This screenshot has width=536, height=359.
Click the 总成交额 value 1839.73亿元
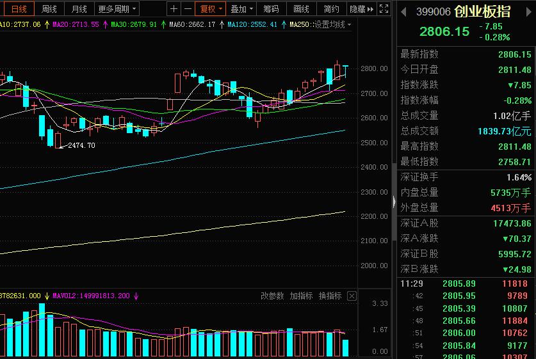tap(504, 131)
